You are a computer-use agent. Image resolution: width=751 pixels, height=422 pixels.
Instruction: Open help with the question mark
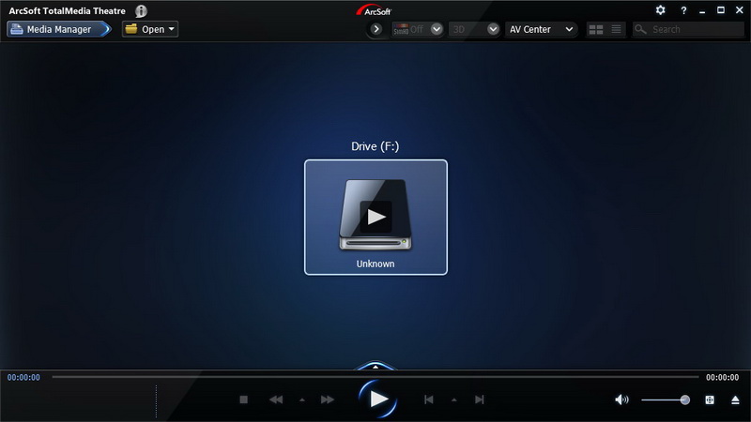[683, 10]
